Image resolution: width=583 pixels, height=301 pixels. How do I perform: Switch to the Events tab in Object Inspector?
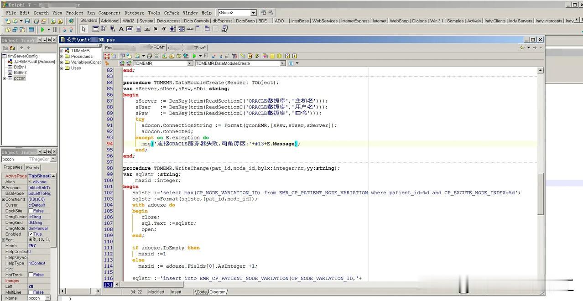coord(32,167)
